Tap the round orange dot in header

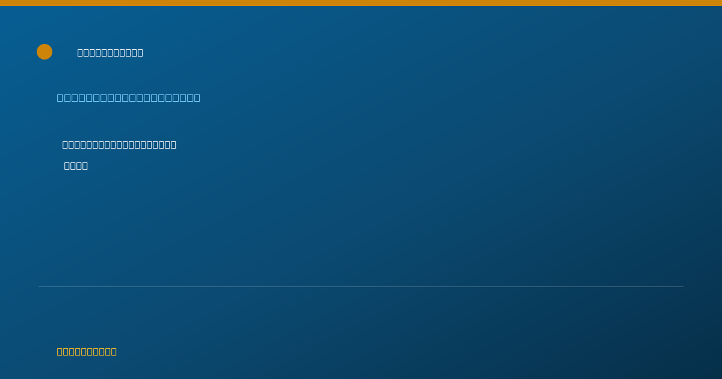click(45, 52)
